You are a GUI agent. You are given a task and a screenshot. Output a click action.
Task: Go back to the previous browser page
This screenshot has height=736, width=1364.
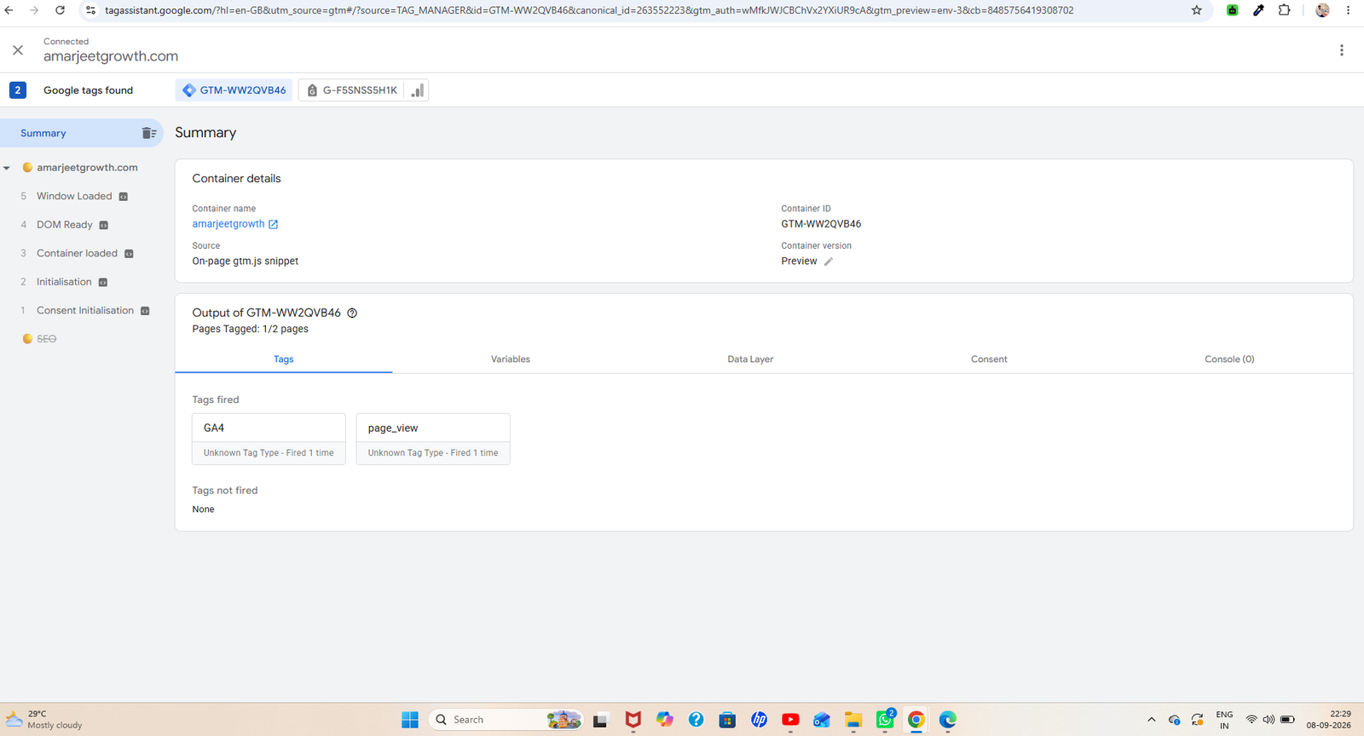coord(9,10)
